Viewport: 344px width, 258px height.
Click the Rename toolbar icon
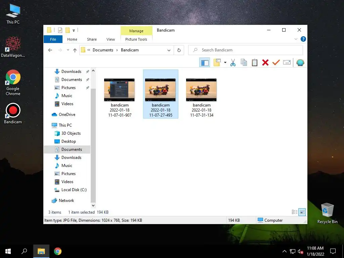pyautogui.click(x=287, y=63)
